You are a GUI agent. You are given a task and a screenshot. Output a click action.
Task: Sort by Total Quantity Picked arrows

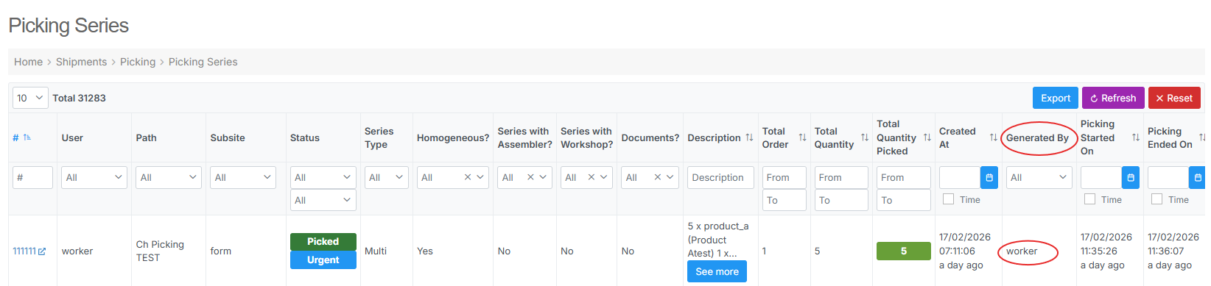pos(927,137)
